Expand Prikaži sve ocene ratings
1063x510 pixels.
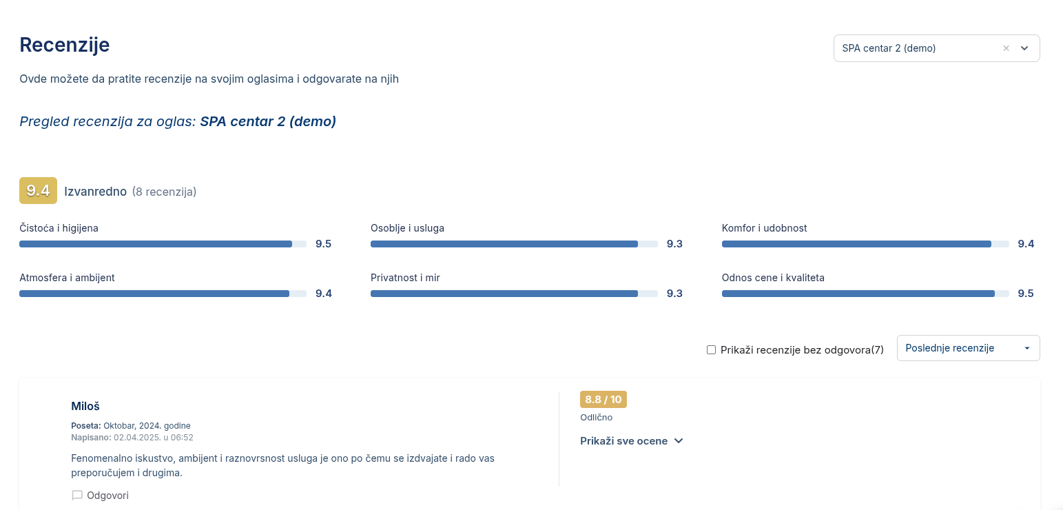click(x=624, y=441)
